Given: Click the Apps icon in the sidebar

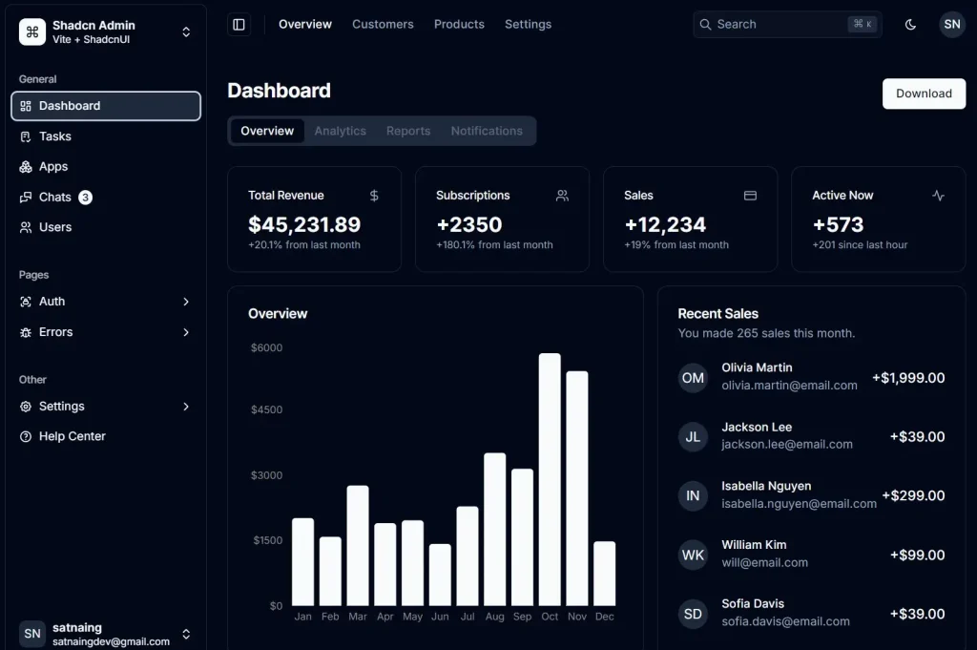Looking at the screenshot, I should pos(24,166).
